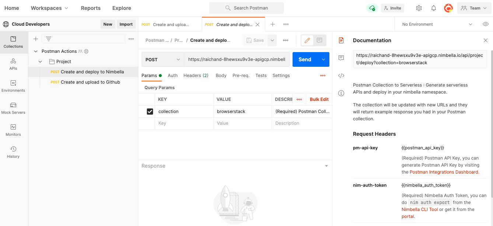Click the New button
The height and width of the screenshot is (226, 493).
[x=108, y=24]
